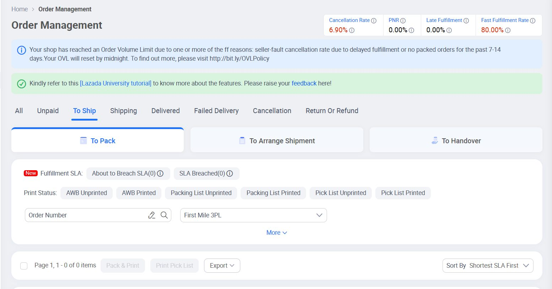The height and width of the screenshot is (289, 552).
Task: Toggle the Pick List Unprinted filter chip
Action: [x=340, y=193]
